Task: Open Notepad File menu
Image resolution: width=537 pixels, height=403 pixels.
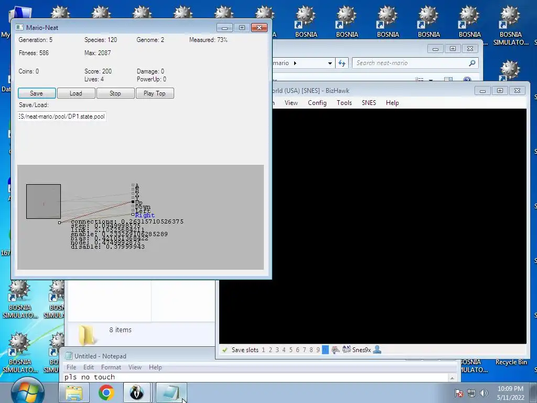Action: click(x=71, y=367)
